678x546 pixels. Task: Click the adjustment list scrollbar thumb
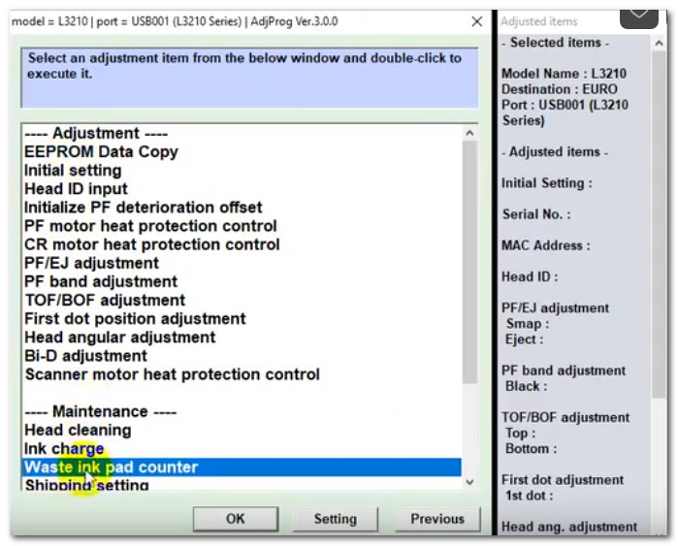469,262
